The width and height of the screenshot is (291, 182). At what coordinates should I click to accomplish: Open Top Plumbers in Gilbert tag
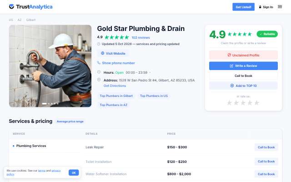click(x=116, y=96)
